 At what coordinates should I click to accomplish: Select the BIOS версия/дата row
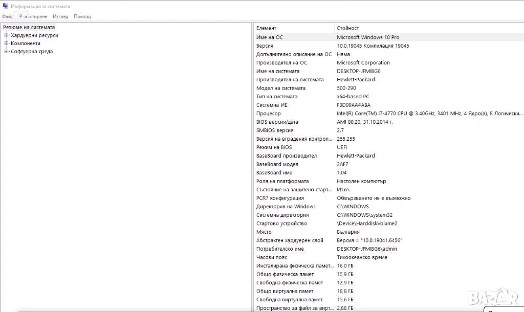(277, 122)
